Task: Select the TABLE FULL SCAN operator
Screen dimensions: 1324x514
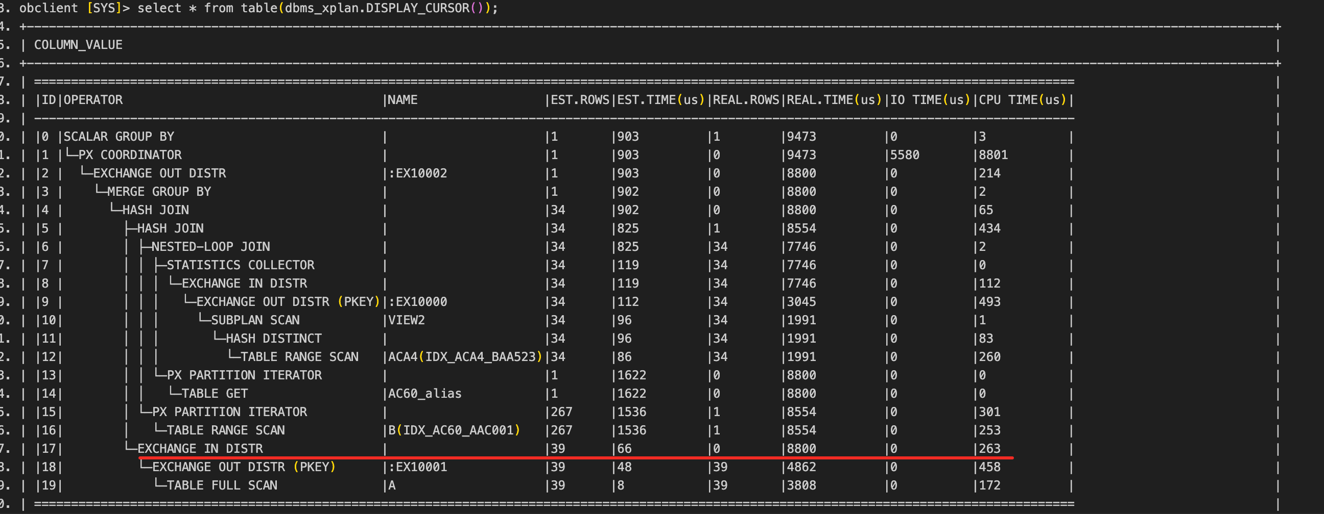Action: coord(222,485)
